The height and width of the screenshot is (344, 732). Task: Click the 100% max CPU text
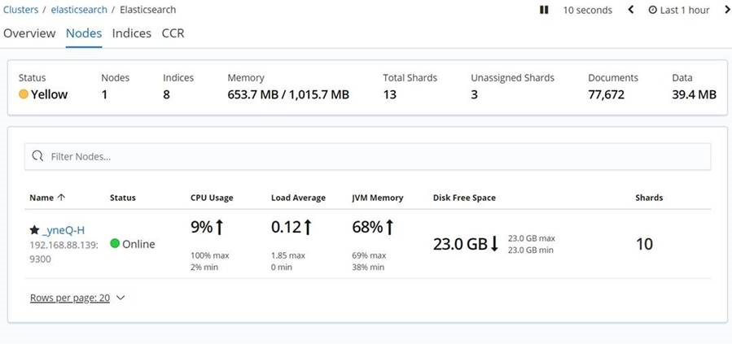tap(209, 256)
